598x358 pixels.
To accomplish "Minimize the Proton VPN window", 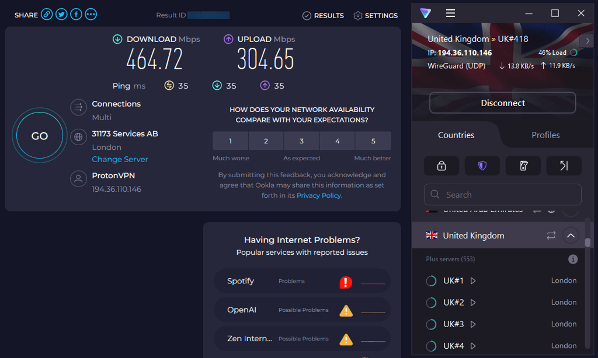I will tap(529, 13).
